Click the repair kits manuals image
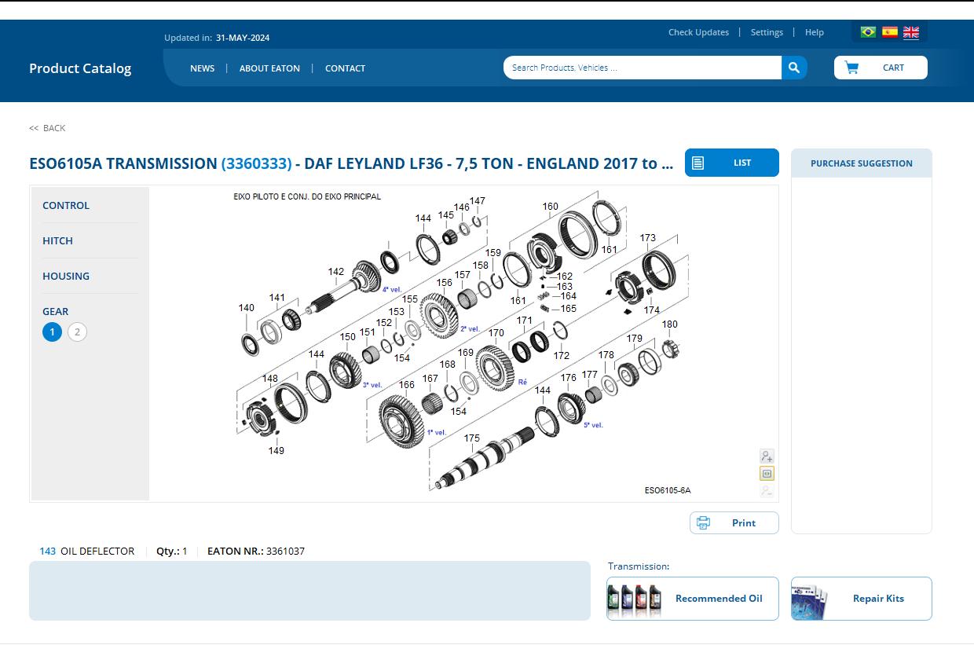Image resolution: width=974 pixels, height=645 pixels. (x=810, y=601)
